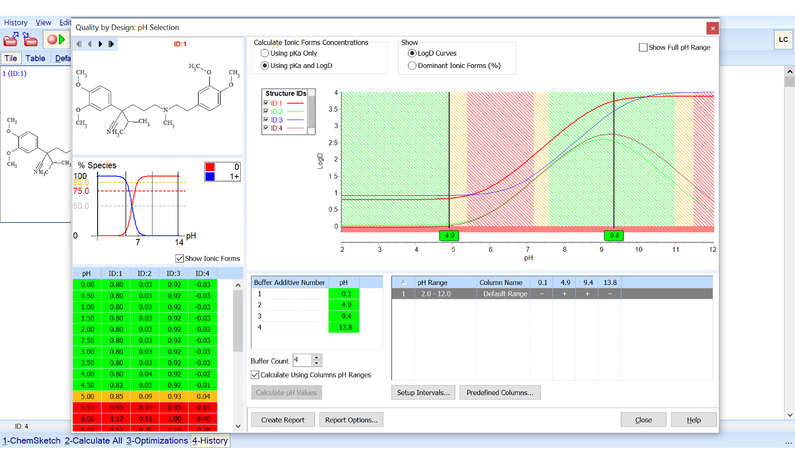The height and width of the screenshot is (466, 795).
Task: Switch to 3-Optimizations bottom tab
Action: click(157, 441)
